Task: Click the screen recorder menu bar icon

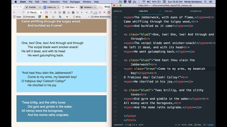Action: point(121,2)
